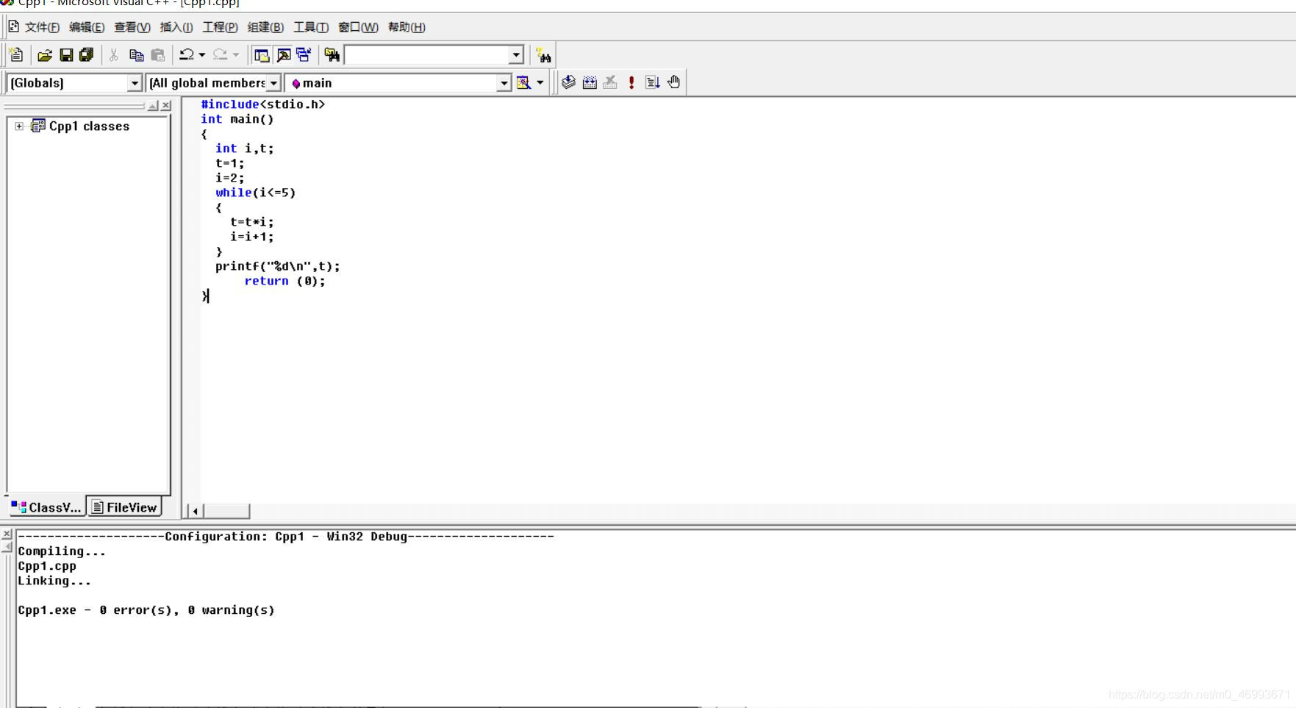This screenshot has width=1296, height=708.
Task: Open the 窗口(W) menu
Action: (358, 27)
